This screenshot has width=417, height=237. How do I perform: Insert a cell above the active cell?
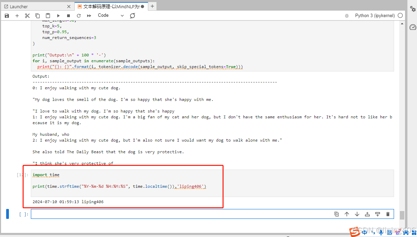pyautogui.click(x=367, y=214)
